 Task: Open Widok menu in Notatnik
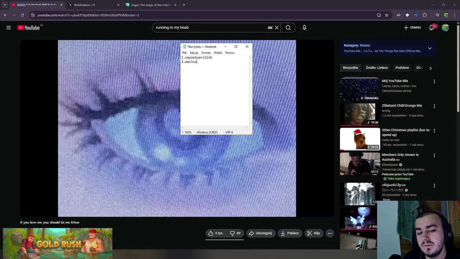point(218,53)
